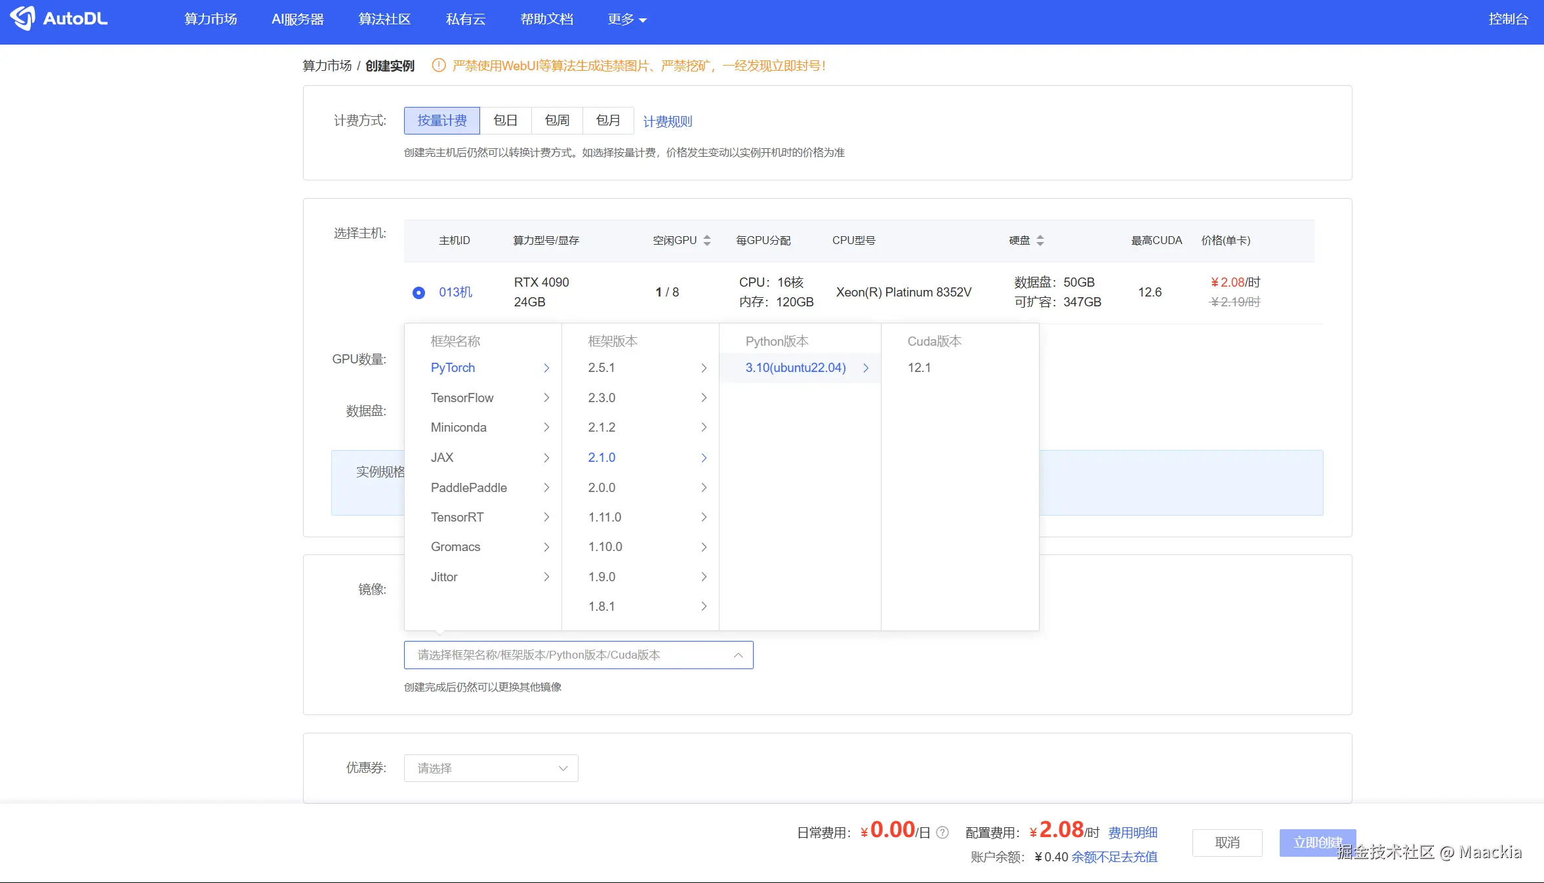
Task: Expand the 更多 navigation menu
Action: coord(626,20)
